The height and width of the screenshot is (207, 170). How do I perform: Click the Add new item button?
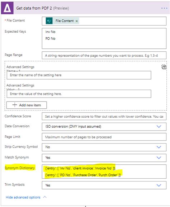coord(27,105)
